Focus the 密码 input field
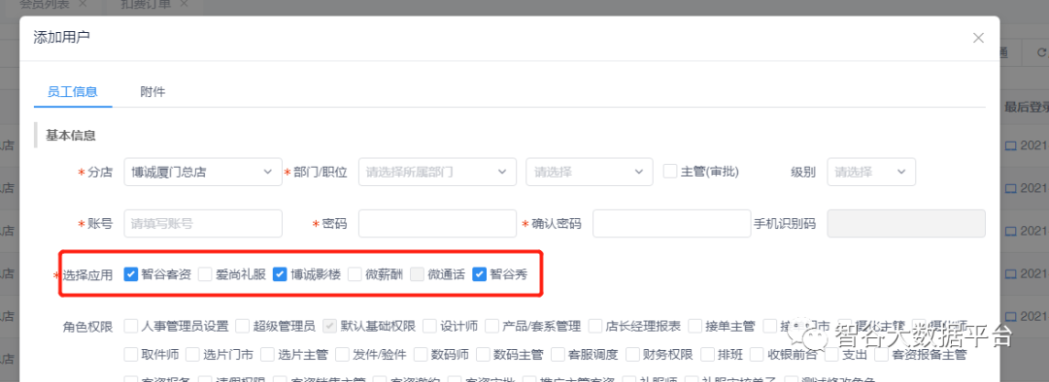The image size is (1049, 382). 437,223
